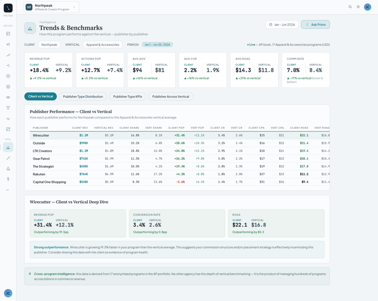
Task: Open the Northpeak program switcher dropdown
Action: pos(51,7)
